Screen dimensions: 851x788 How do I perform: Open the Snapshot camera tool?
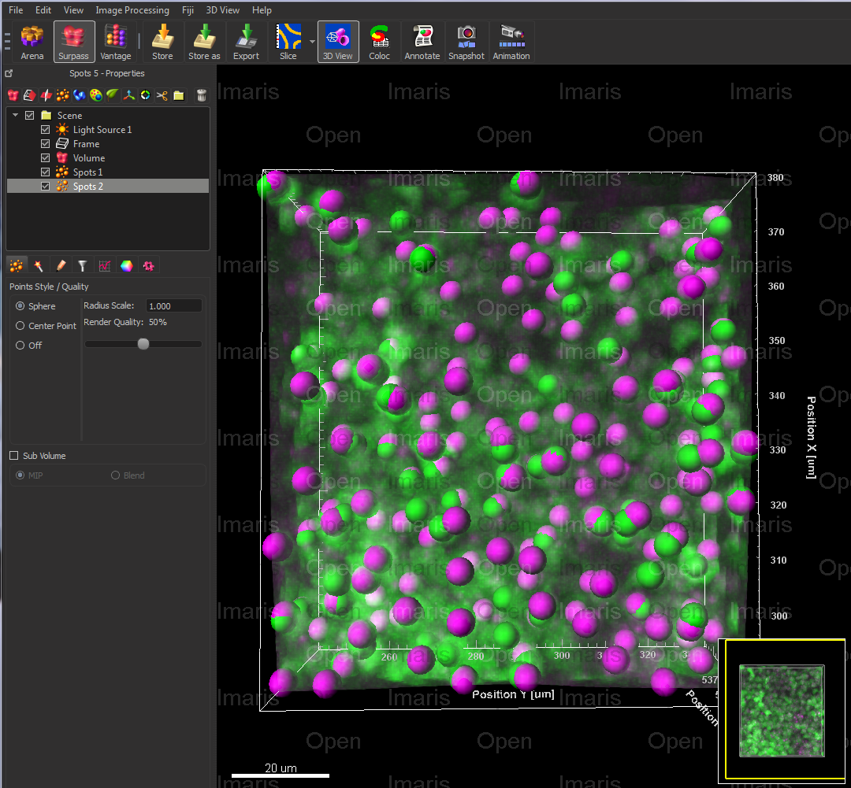coord(466,43)
